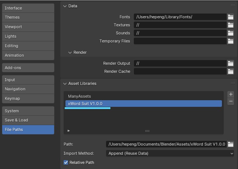Browse folder for asset library Path
The image size is (238, 169).
coord(231,144)
